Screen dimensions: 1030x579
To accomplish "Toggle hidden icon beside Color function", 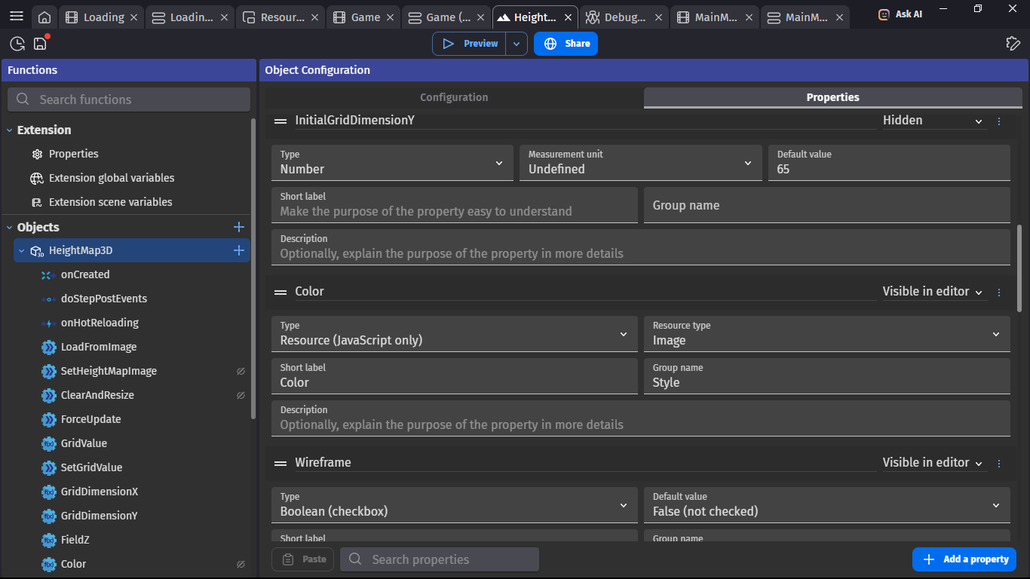I will [x=241, y=564].
